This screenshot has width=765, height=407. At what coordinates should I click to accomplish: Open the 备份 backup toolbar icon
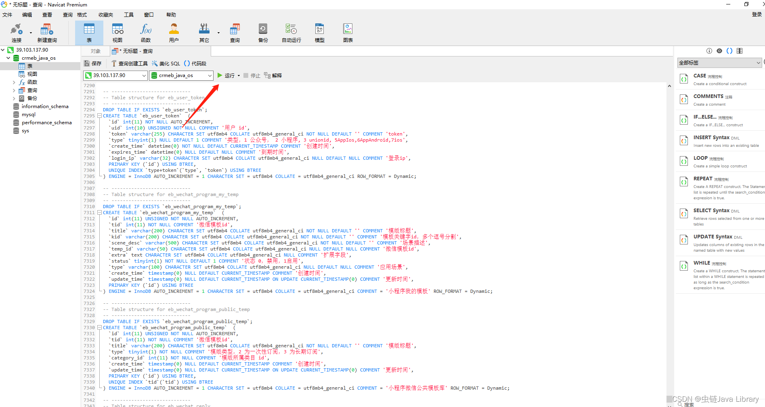coord(263,33)
